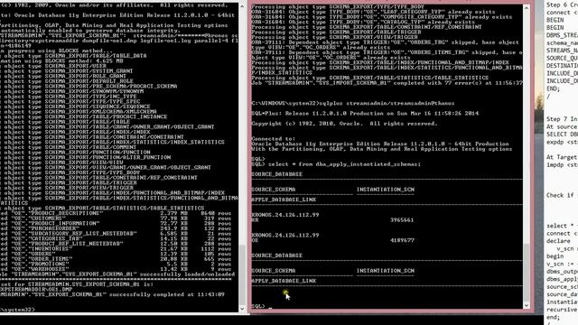This screenshot has width=578, height=325.
Task: Click "OE"."PRODUCT_INFORMATION" export row
Action: pos(116,223)
